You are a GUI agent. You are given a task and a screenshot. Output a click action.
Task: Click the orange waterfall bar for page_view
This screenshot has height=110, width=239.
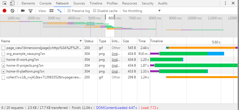(x=202, y=48)
